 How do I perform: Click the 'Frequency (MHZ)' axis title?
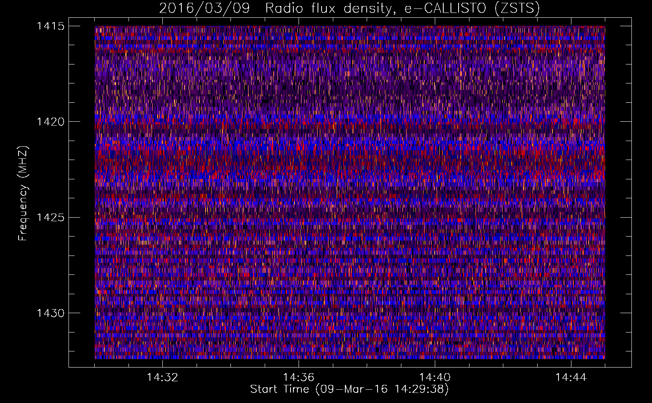[x=23, y=193]
